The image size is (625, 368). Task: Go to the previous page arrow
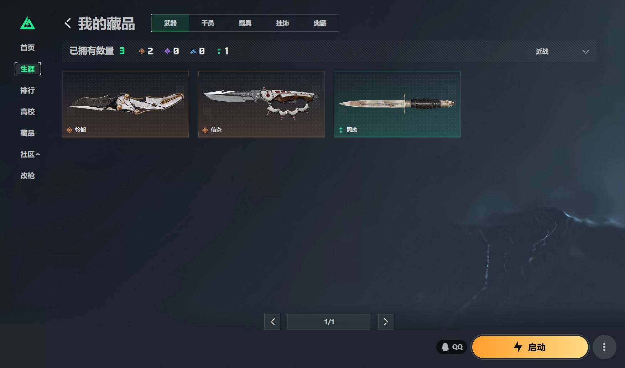click(272, 322)
